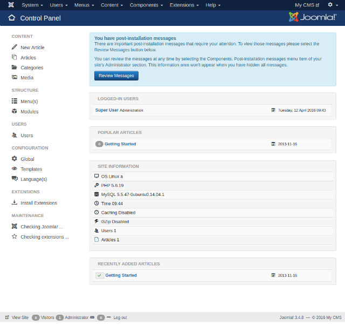Click the pencil icon beside New Article
This screenshot has height=332, width=345.
(15, 48)
